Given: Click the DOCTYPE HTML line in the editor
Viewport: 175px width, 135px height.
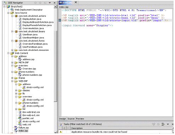Looking at the screenshot, I should 114,10.
